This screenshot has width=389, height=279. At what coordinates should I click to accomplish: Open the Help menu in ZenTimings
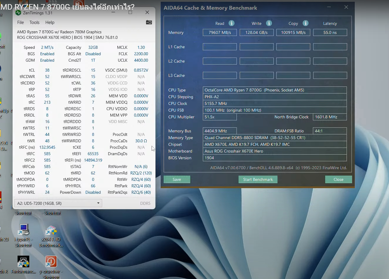(50, 22)
